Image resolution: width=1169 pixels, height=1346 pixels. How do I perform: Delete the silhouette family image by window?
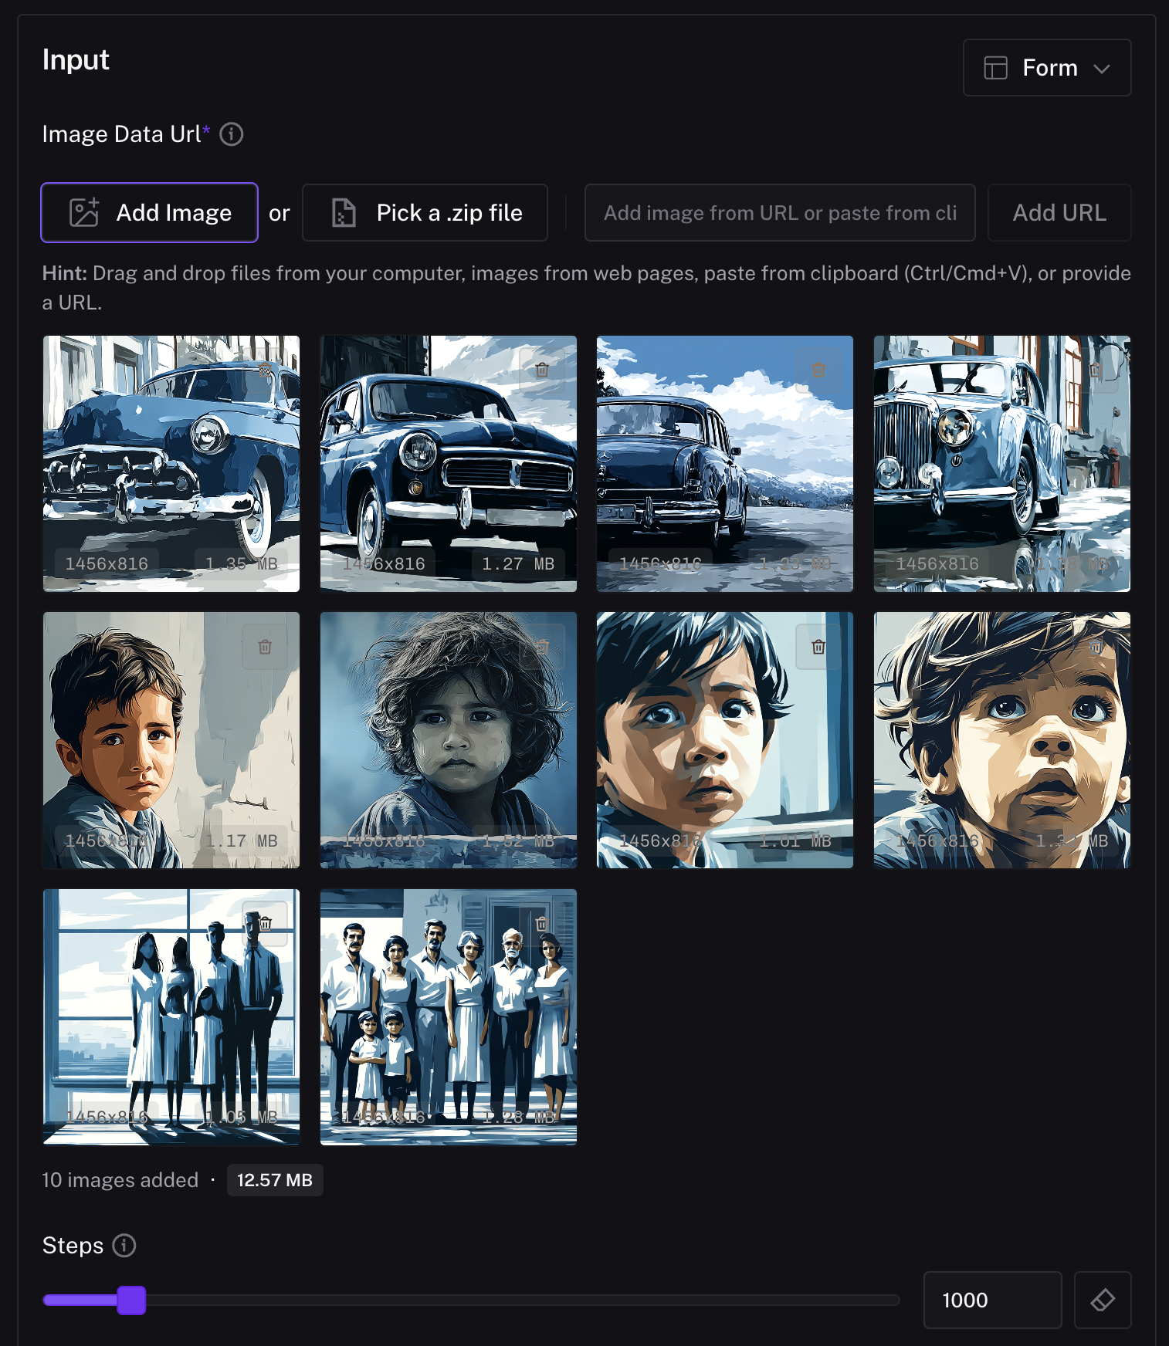point(265,923)
